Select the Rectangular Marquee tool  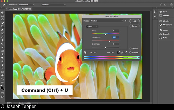tap(2, 16)
